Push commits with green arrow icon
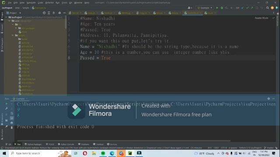The width and height of the screenshot is (280, 157). pyautogui.click(x=252, y=8)
